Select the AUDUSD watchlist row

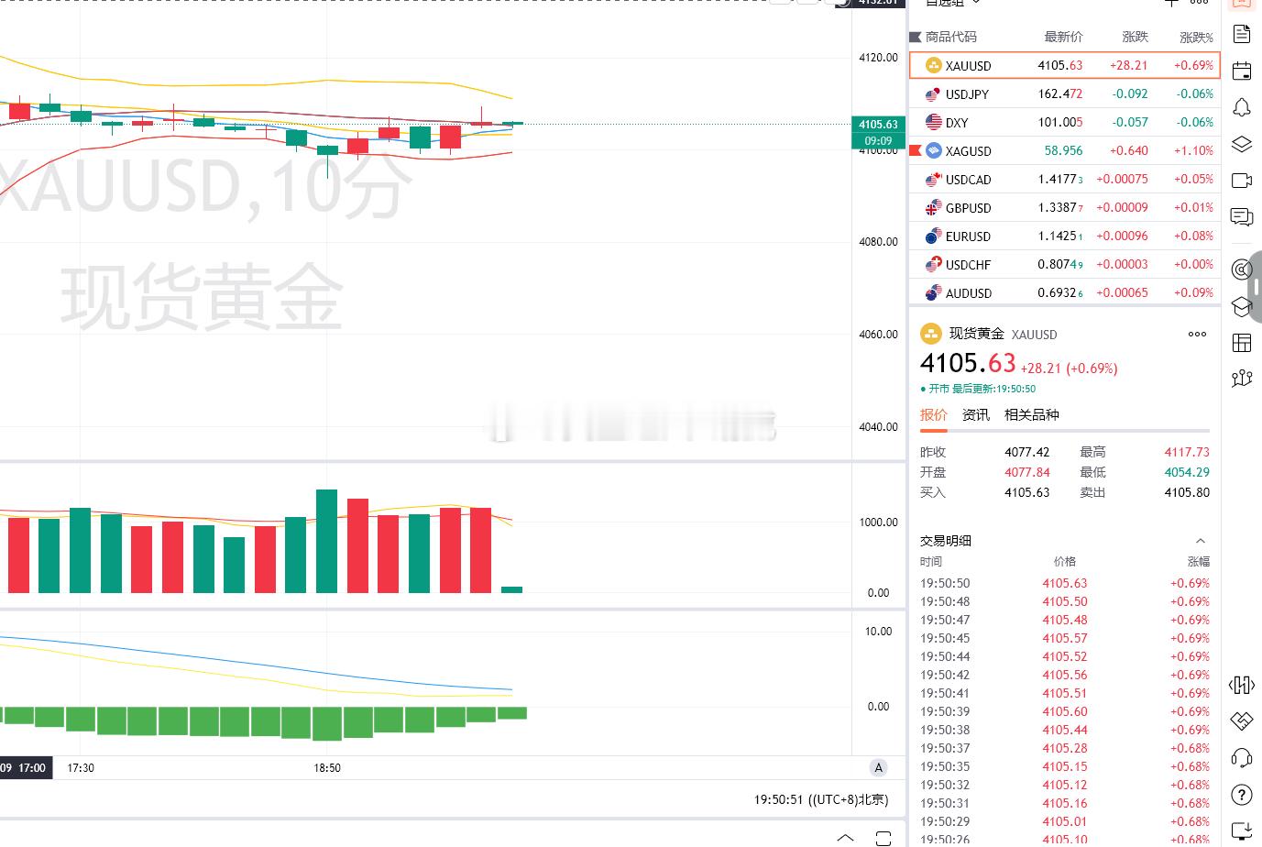[1064, 292]
